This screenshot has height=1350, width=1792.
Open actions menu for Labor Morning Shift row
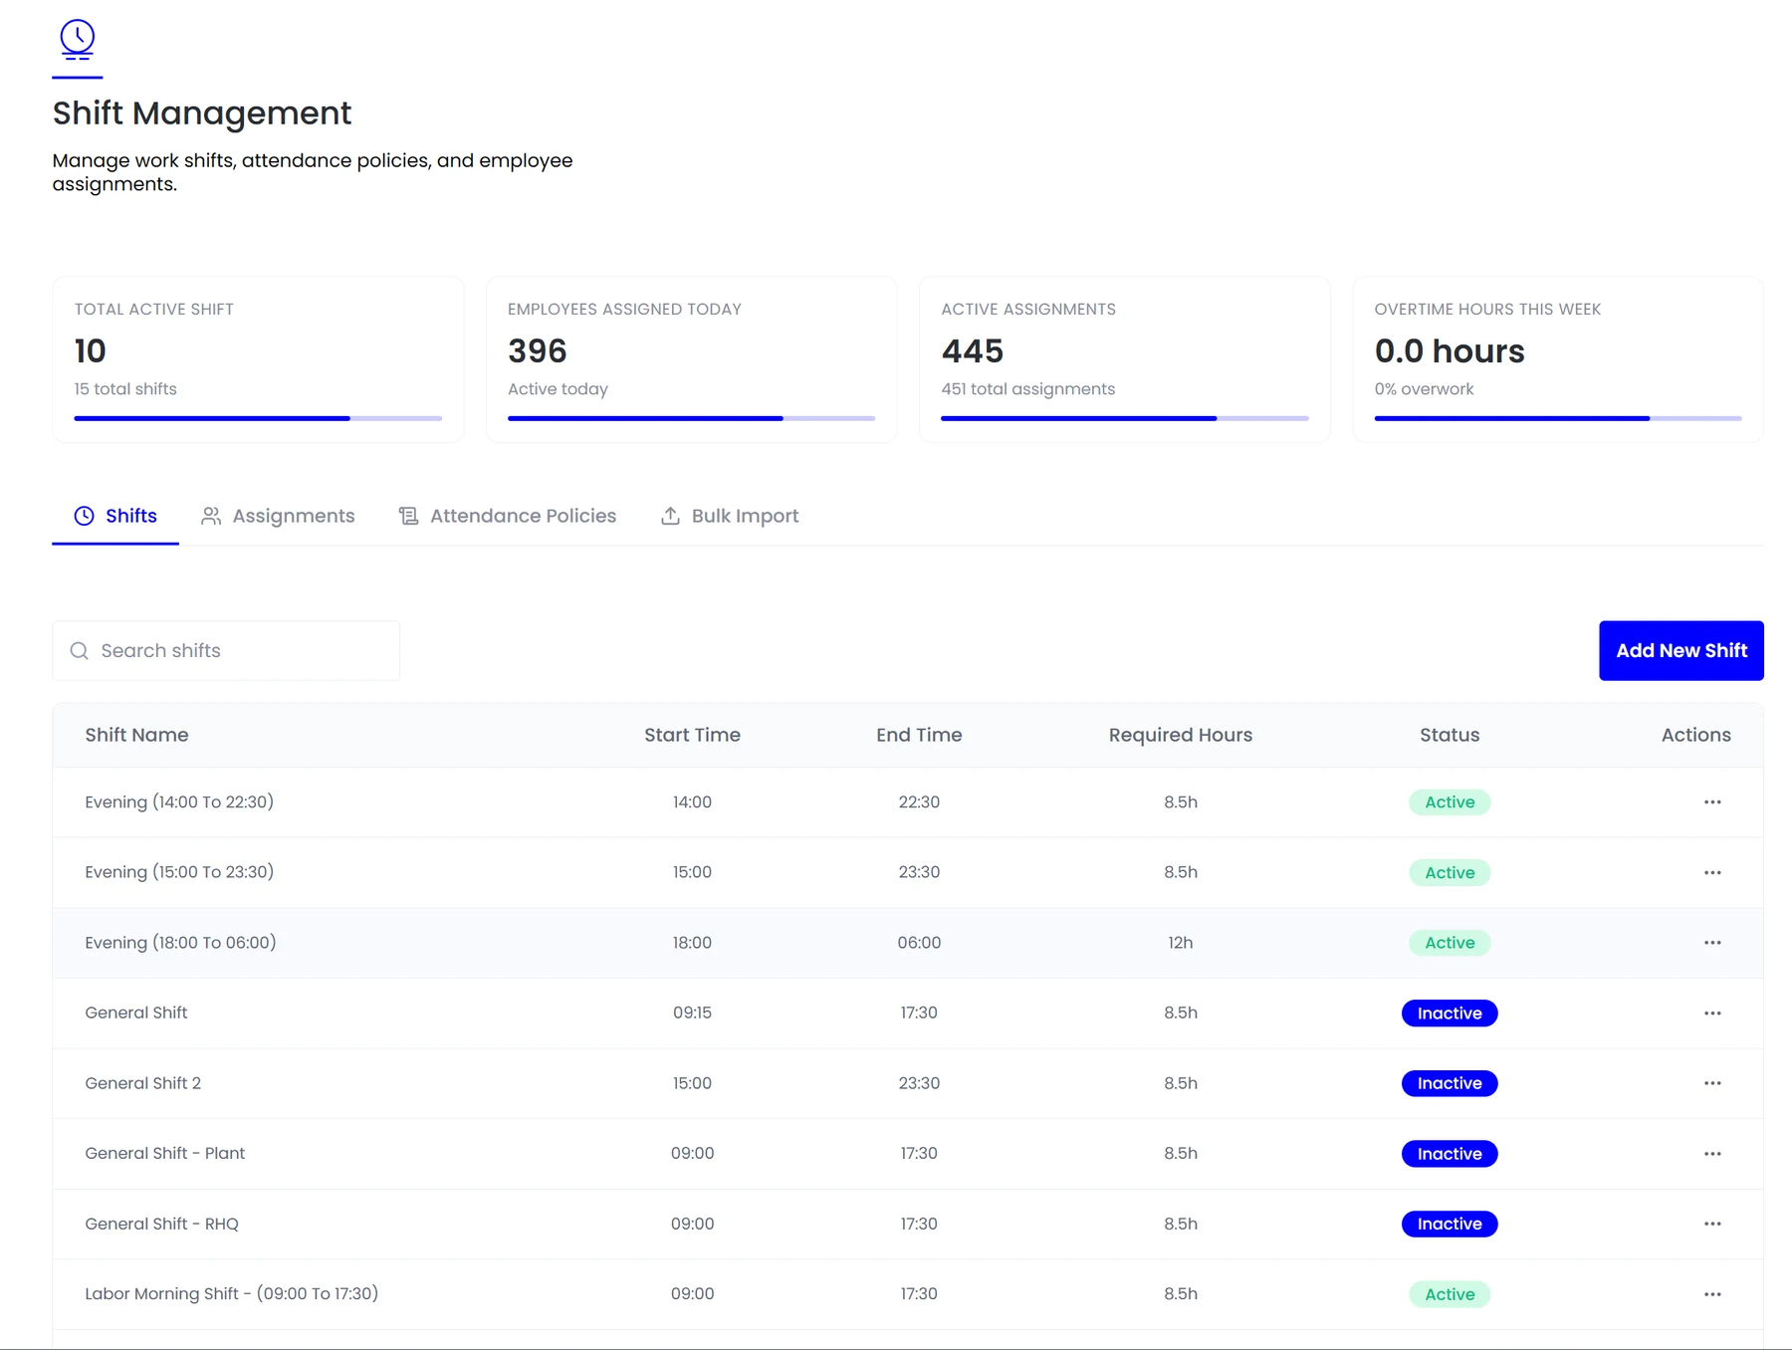pos(1712,1294)
